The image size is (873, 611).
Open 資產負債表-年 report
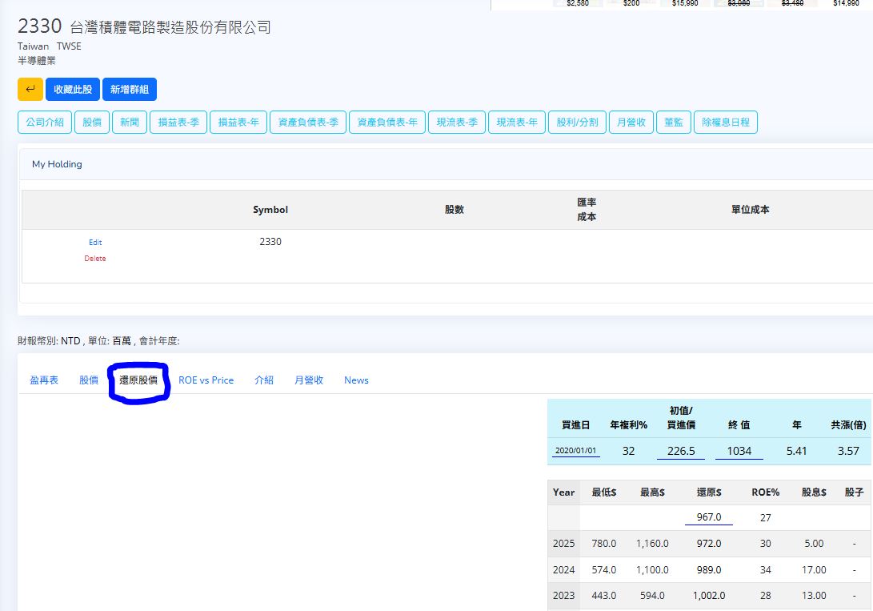[387, 122]
